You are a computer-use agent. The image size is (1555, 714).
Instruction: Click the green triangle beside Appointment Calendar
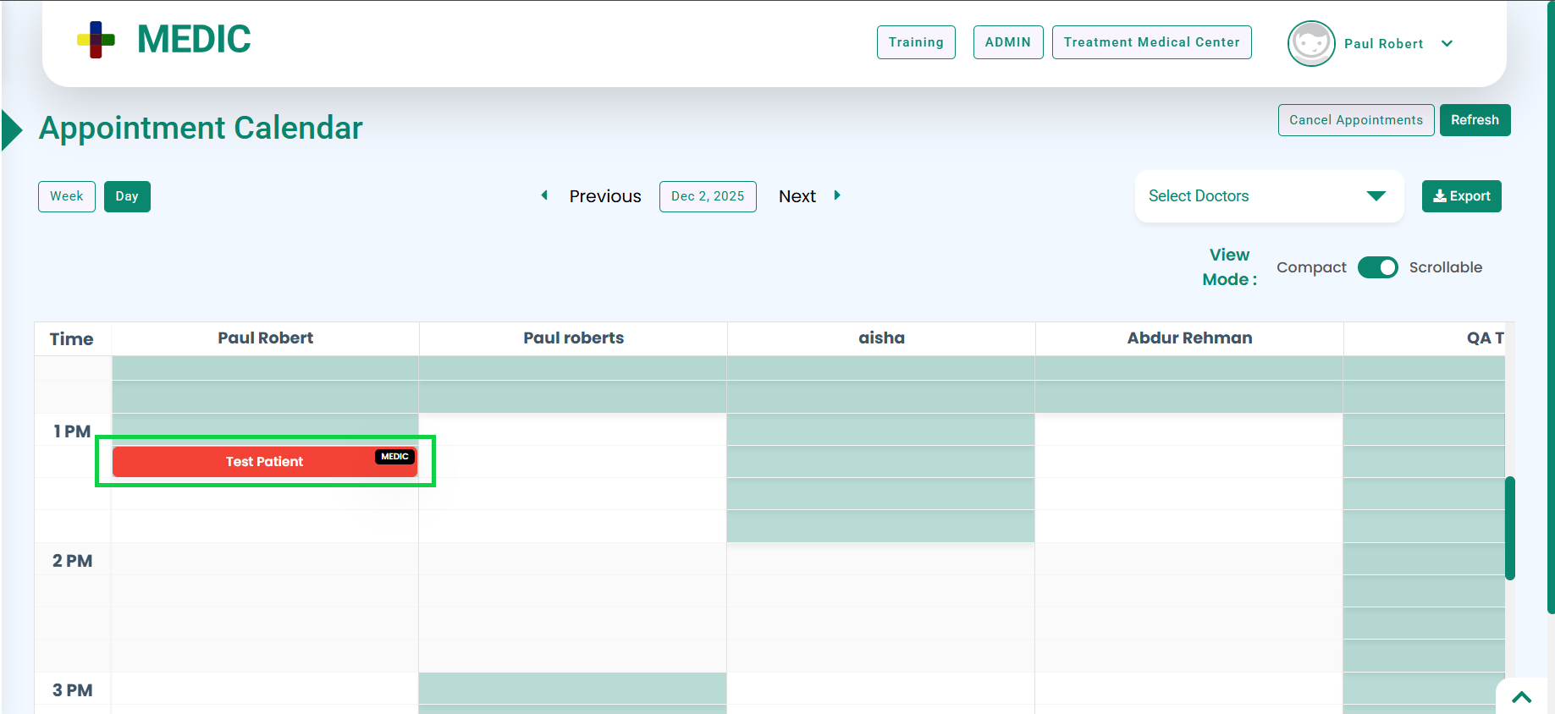coord(12,129)
